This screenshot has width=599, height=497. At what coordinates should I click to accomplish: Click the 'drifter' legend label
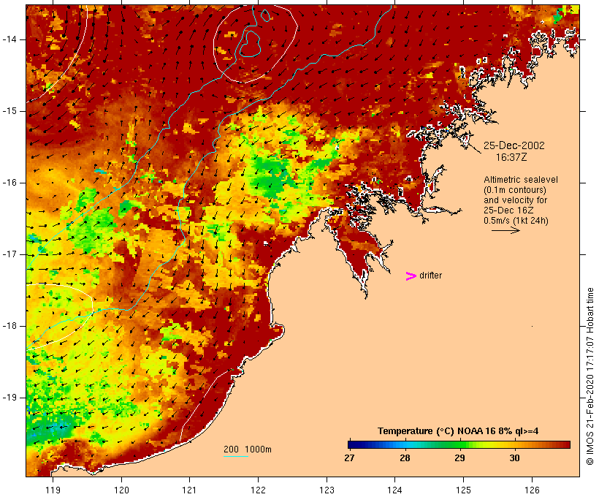pos(430,276)
